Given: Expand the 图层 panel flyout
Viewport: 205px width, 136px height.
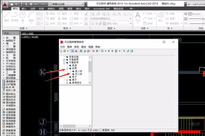Looking at the screenshot, I should (x=111, y=28).
